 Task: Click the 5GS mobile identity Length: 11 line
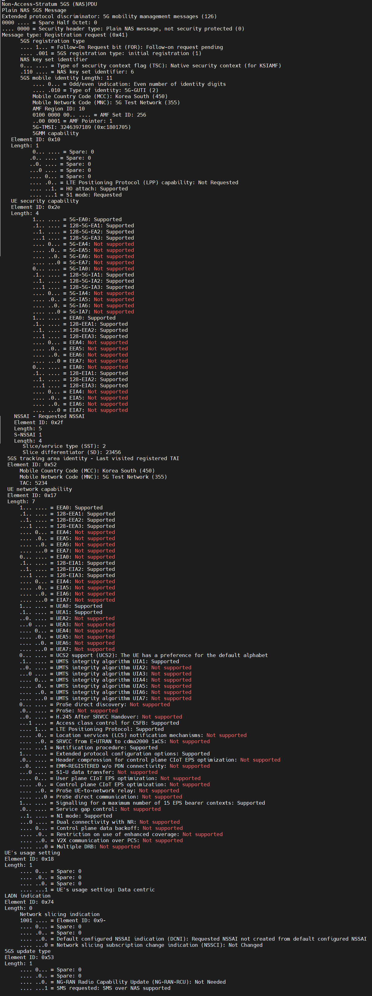pos(66,78)
